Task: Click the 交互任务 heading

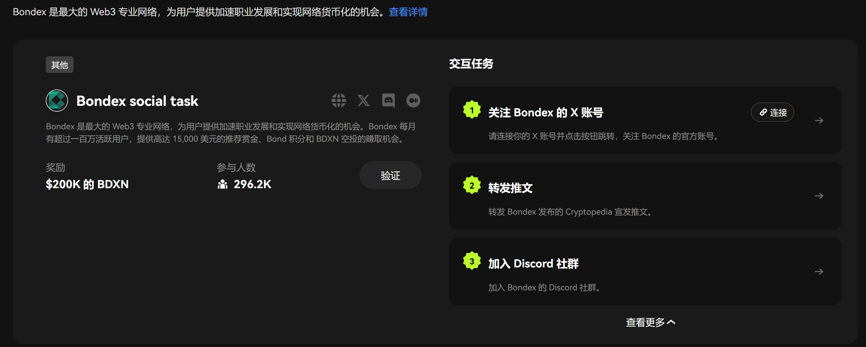Action: coord(471,64)
